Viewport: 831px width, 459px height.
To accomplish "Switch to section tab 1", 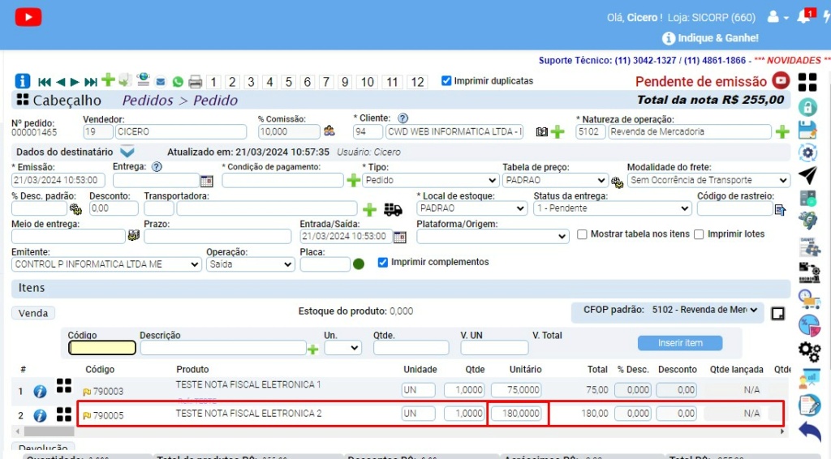I will (x=213, y=82).
